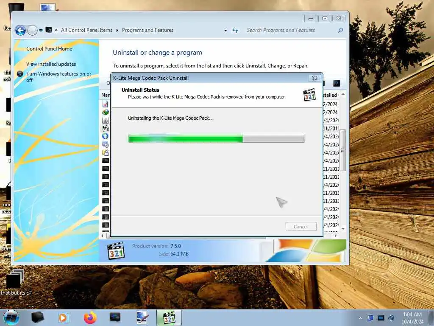Show hidden system tray icons arrow

point(360,318)
